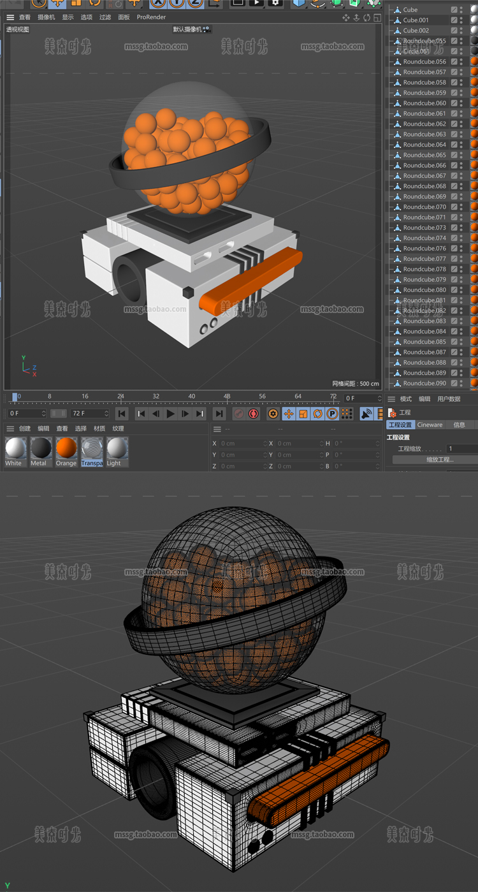
Task: Toggle visibility dots for Roundcube.078 row
Action: click(461, 269)
